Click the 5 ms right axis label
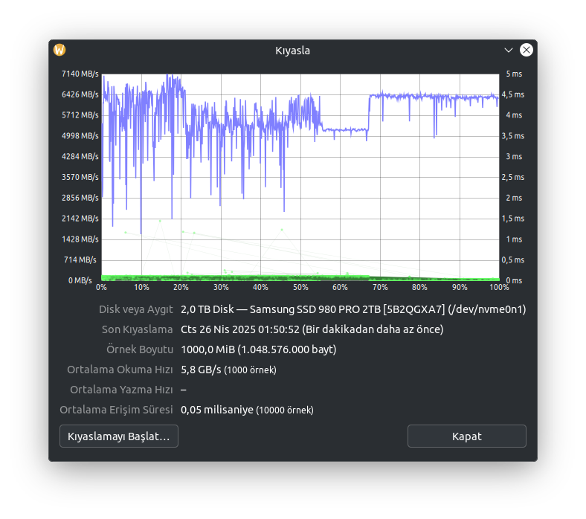The image size is (586, 519). [x=514, y=74]
